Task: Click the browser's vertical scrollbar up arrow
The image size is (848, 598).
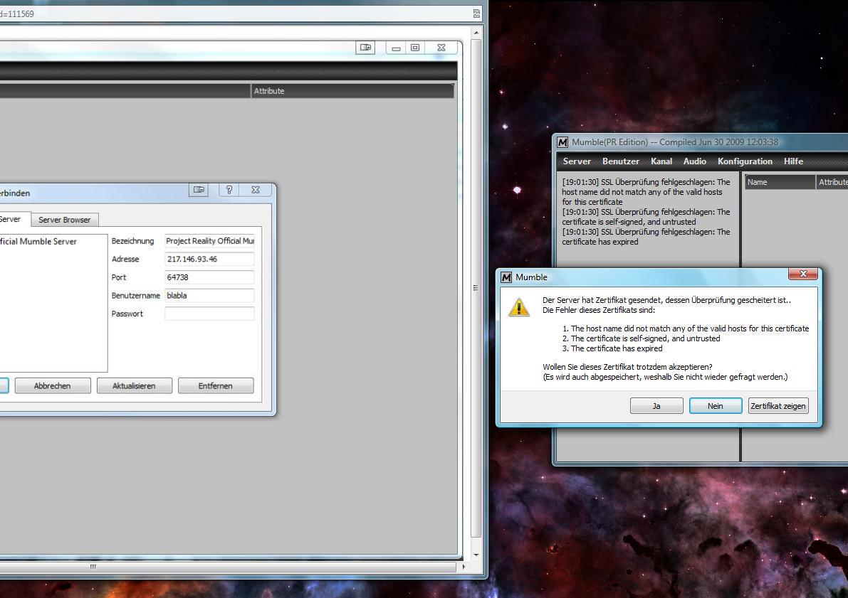Action: pos(476,33)
